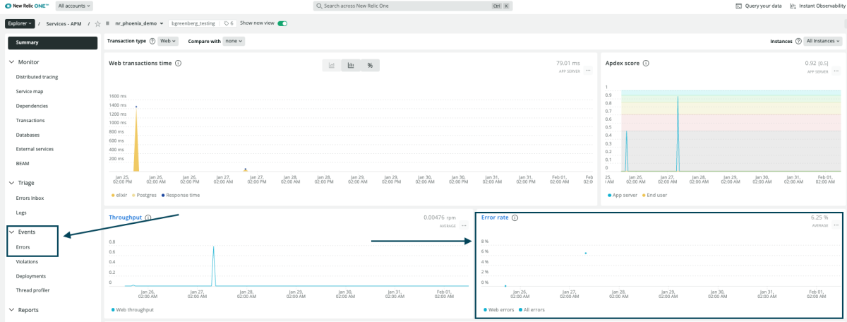Select the percentage view icon

click(370, 65)
